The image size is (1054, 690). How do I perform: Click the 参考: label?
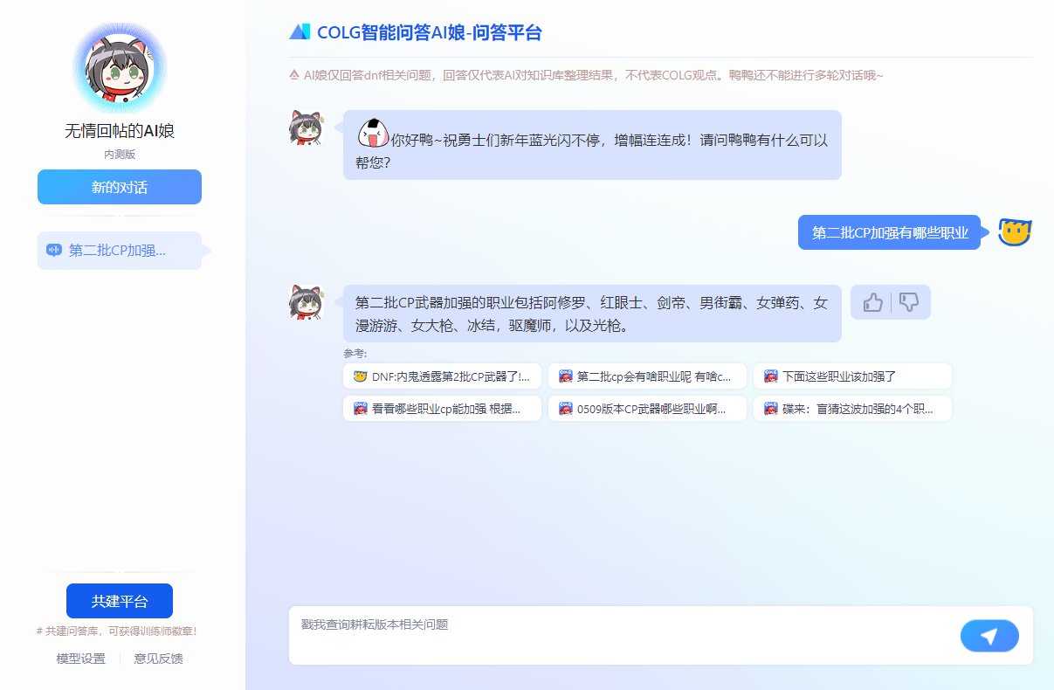click(x=355, y=353)
